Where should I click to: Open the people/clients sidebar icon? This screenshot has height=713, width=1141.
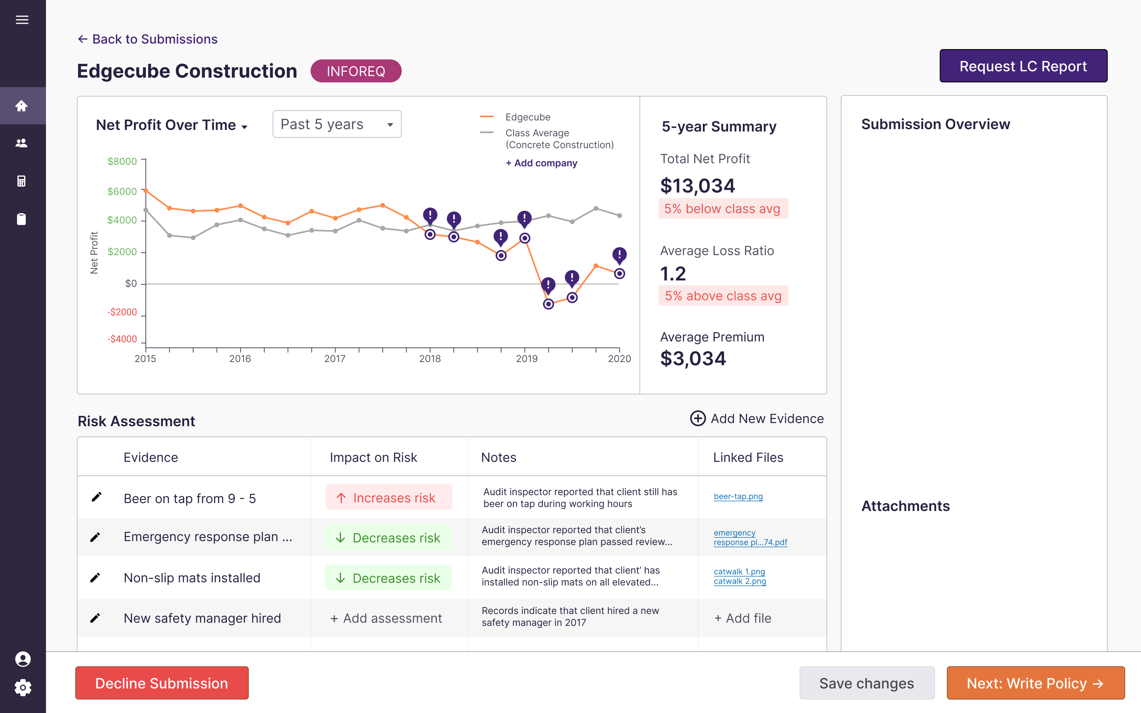tap(22, 143)
